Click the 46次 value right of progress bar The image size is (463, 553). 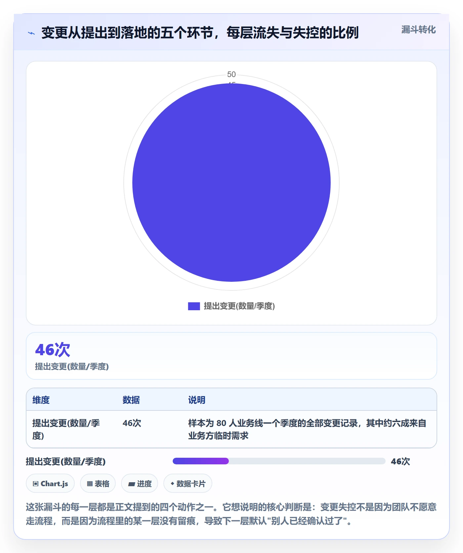click(400, 461)
